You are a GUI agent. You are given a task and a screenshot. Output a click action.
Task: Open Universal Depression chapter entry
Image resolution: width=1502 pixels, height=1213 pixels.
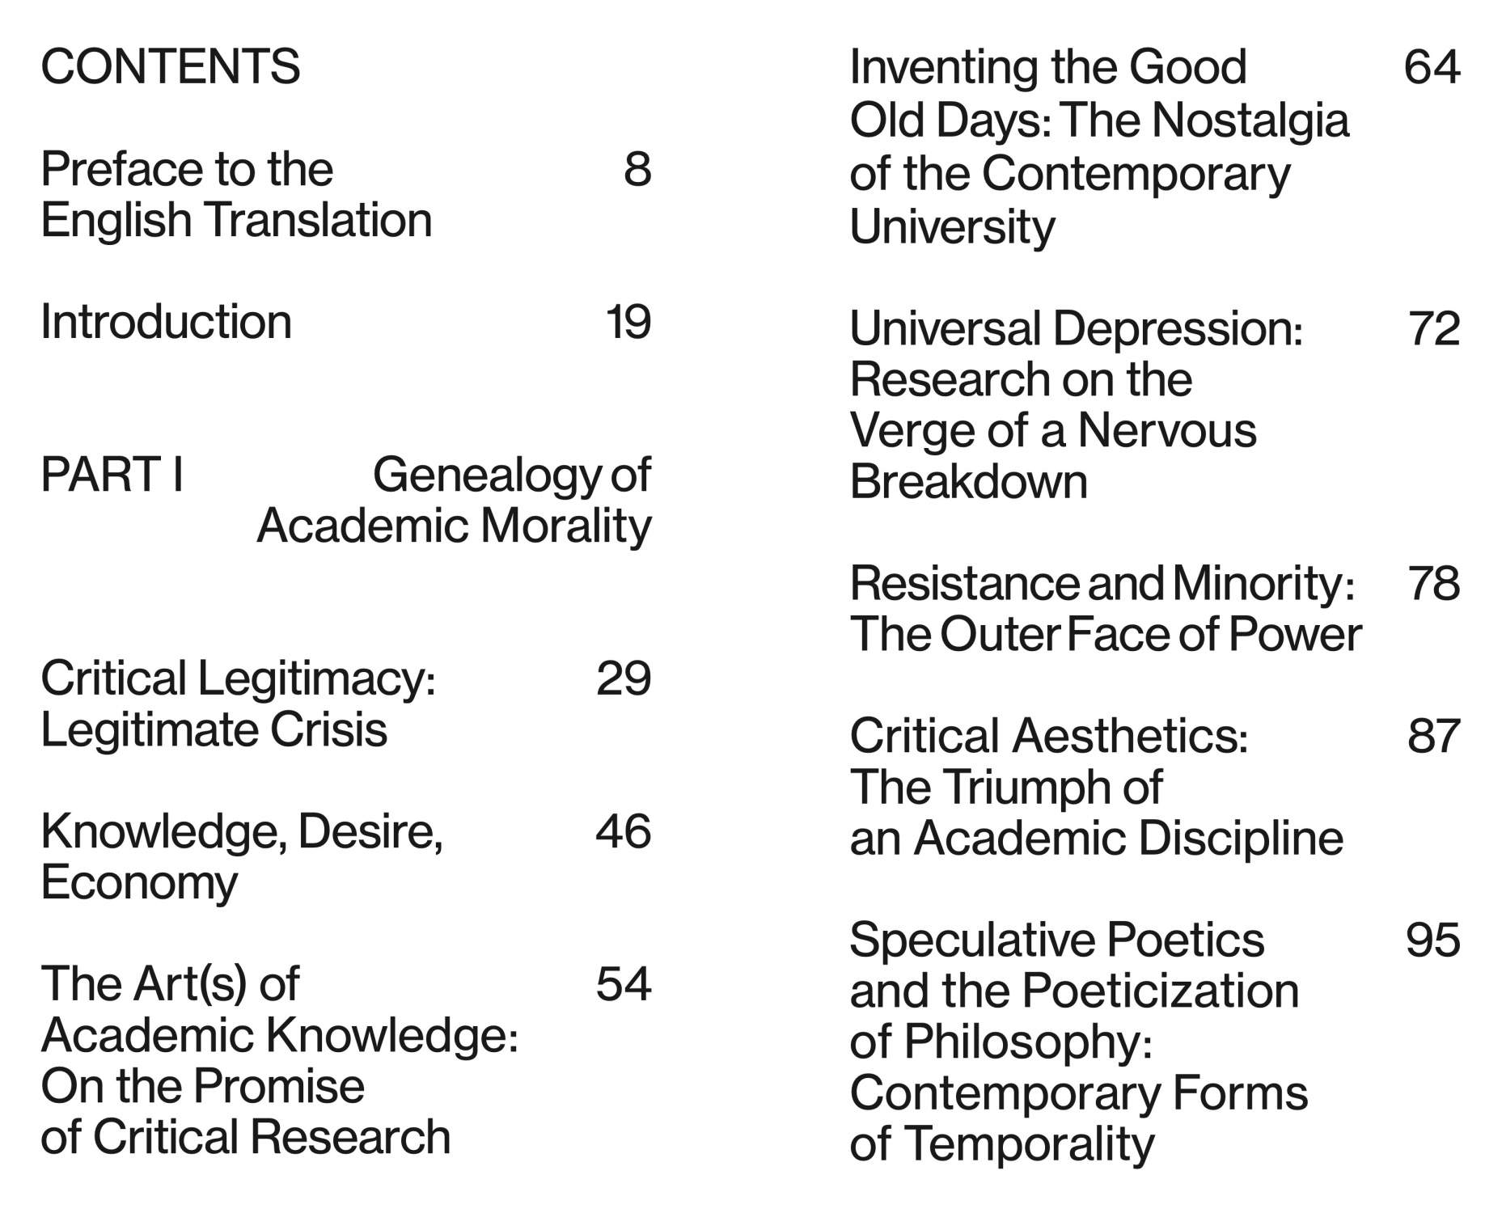[x=1076, y=404]
